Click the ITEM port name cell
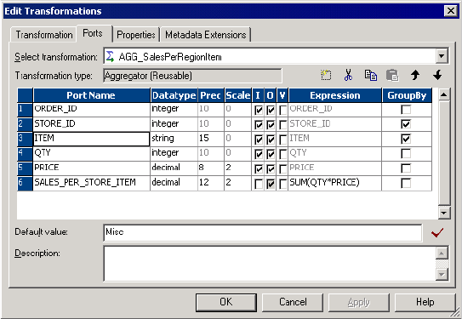 tap(91, 139)
